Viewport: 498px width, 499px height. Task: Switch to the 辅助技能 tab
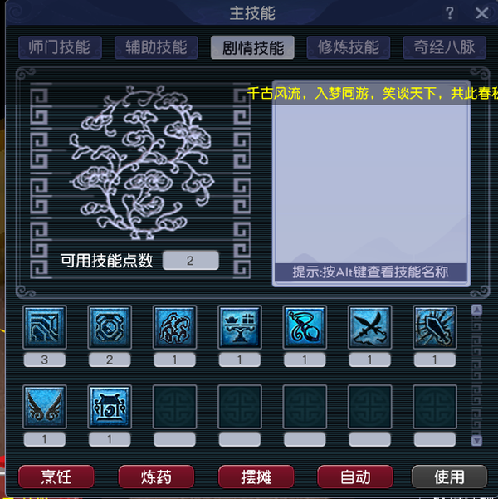click(x=156, y=47)
